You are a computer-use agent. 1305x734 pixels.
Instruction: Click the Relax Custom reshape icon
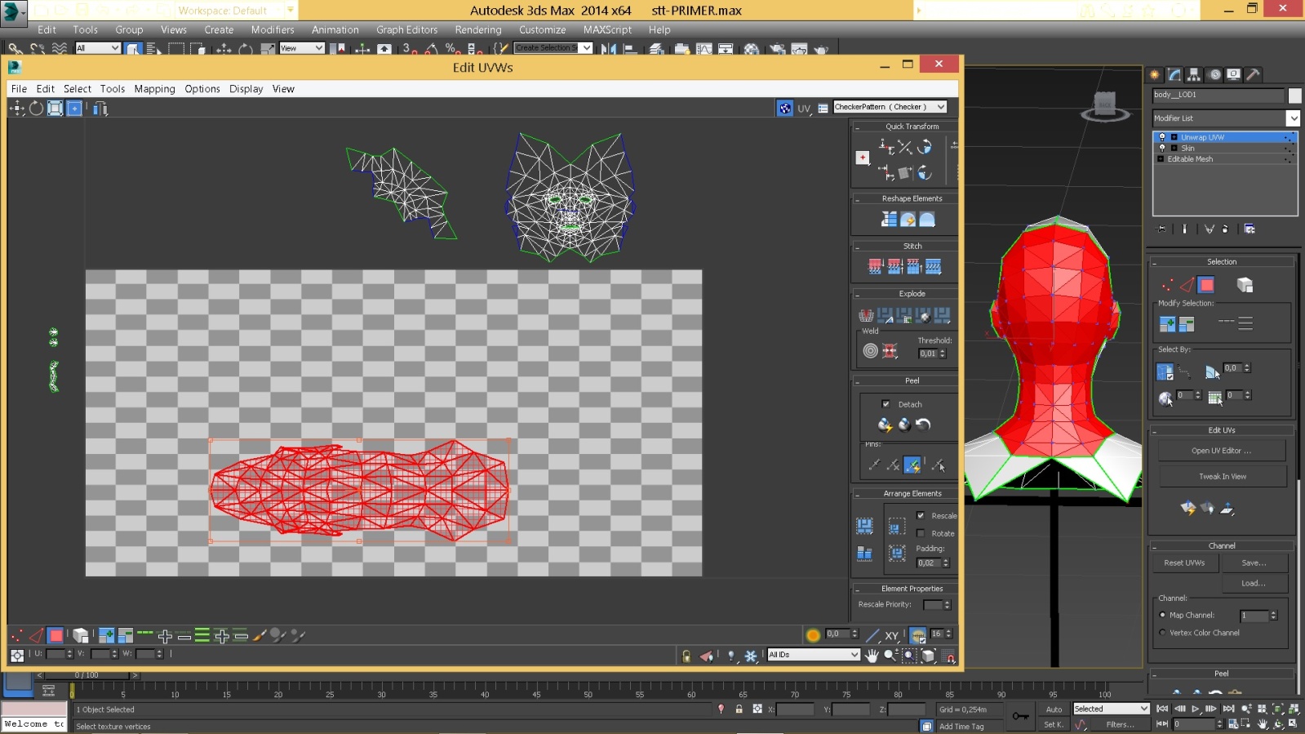click(x=927, y=220)
